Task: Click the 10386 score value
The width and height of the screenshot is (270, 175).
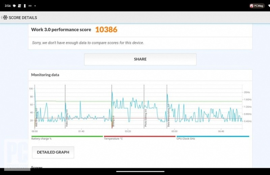Action: [x=106, y=30]
